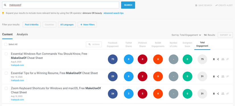Click Twitter shares circle showing 2
The width and height of the screenshot is (235, 106).
(x=128, y=94)
